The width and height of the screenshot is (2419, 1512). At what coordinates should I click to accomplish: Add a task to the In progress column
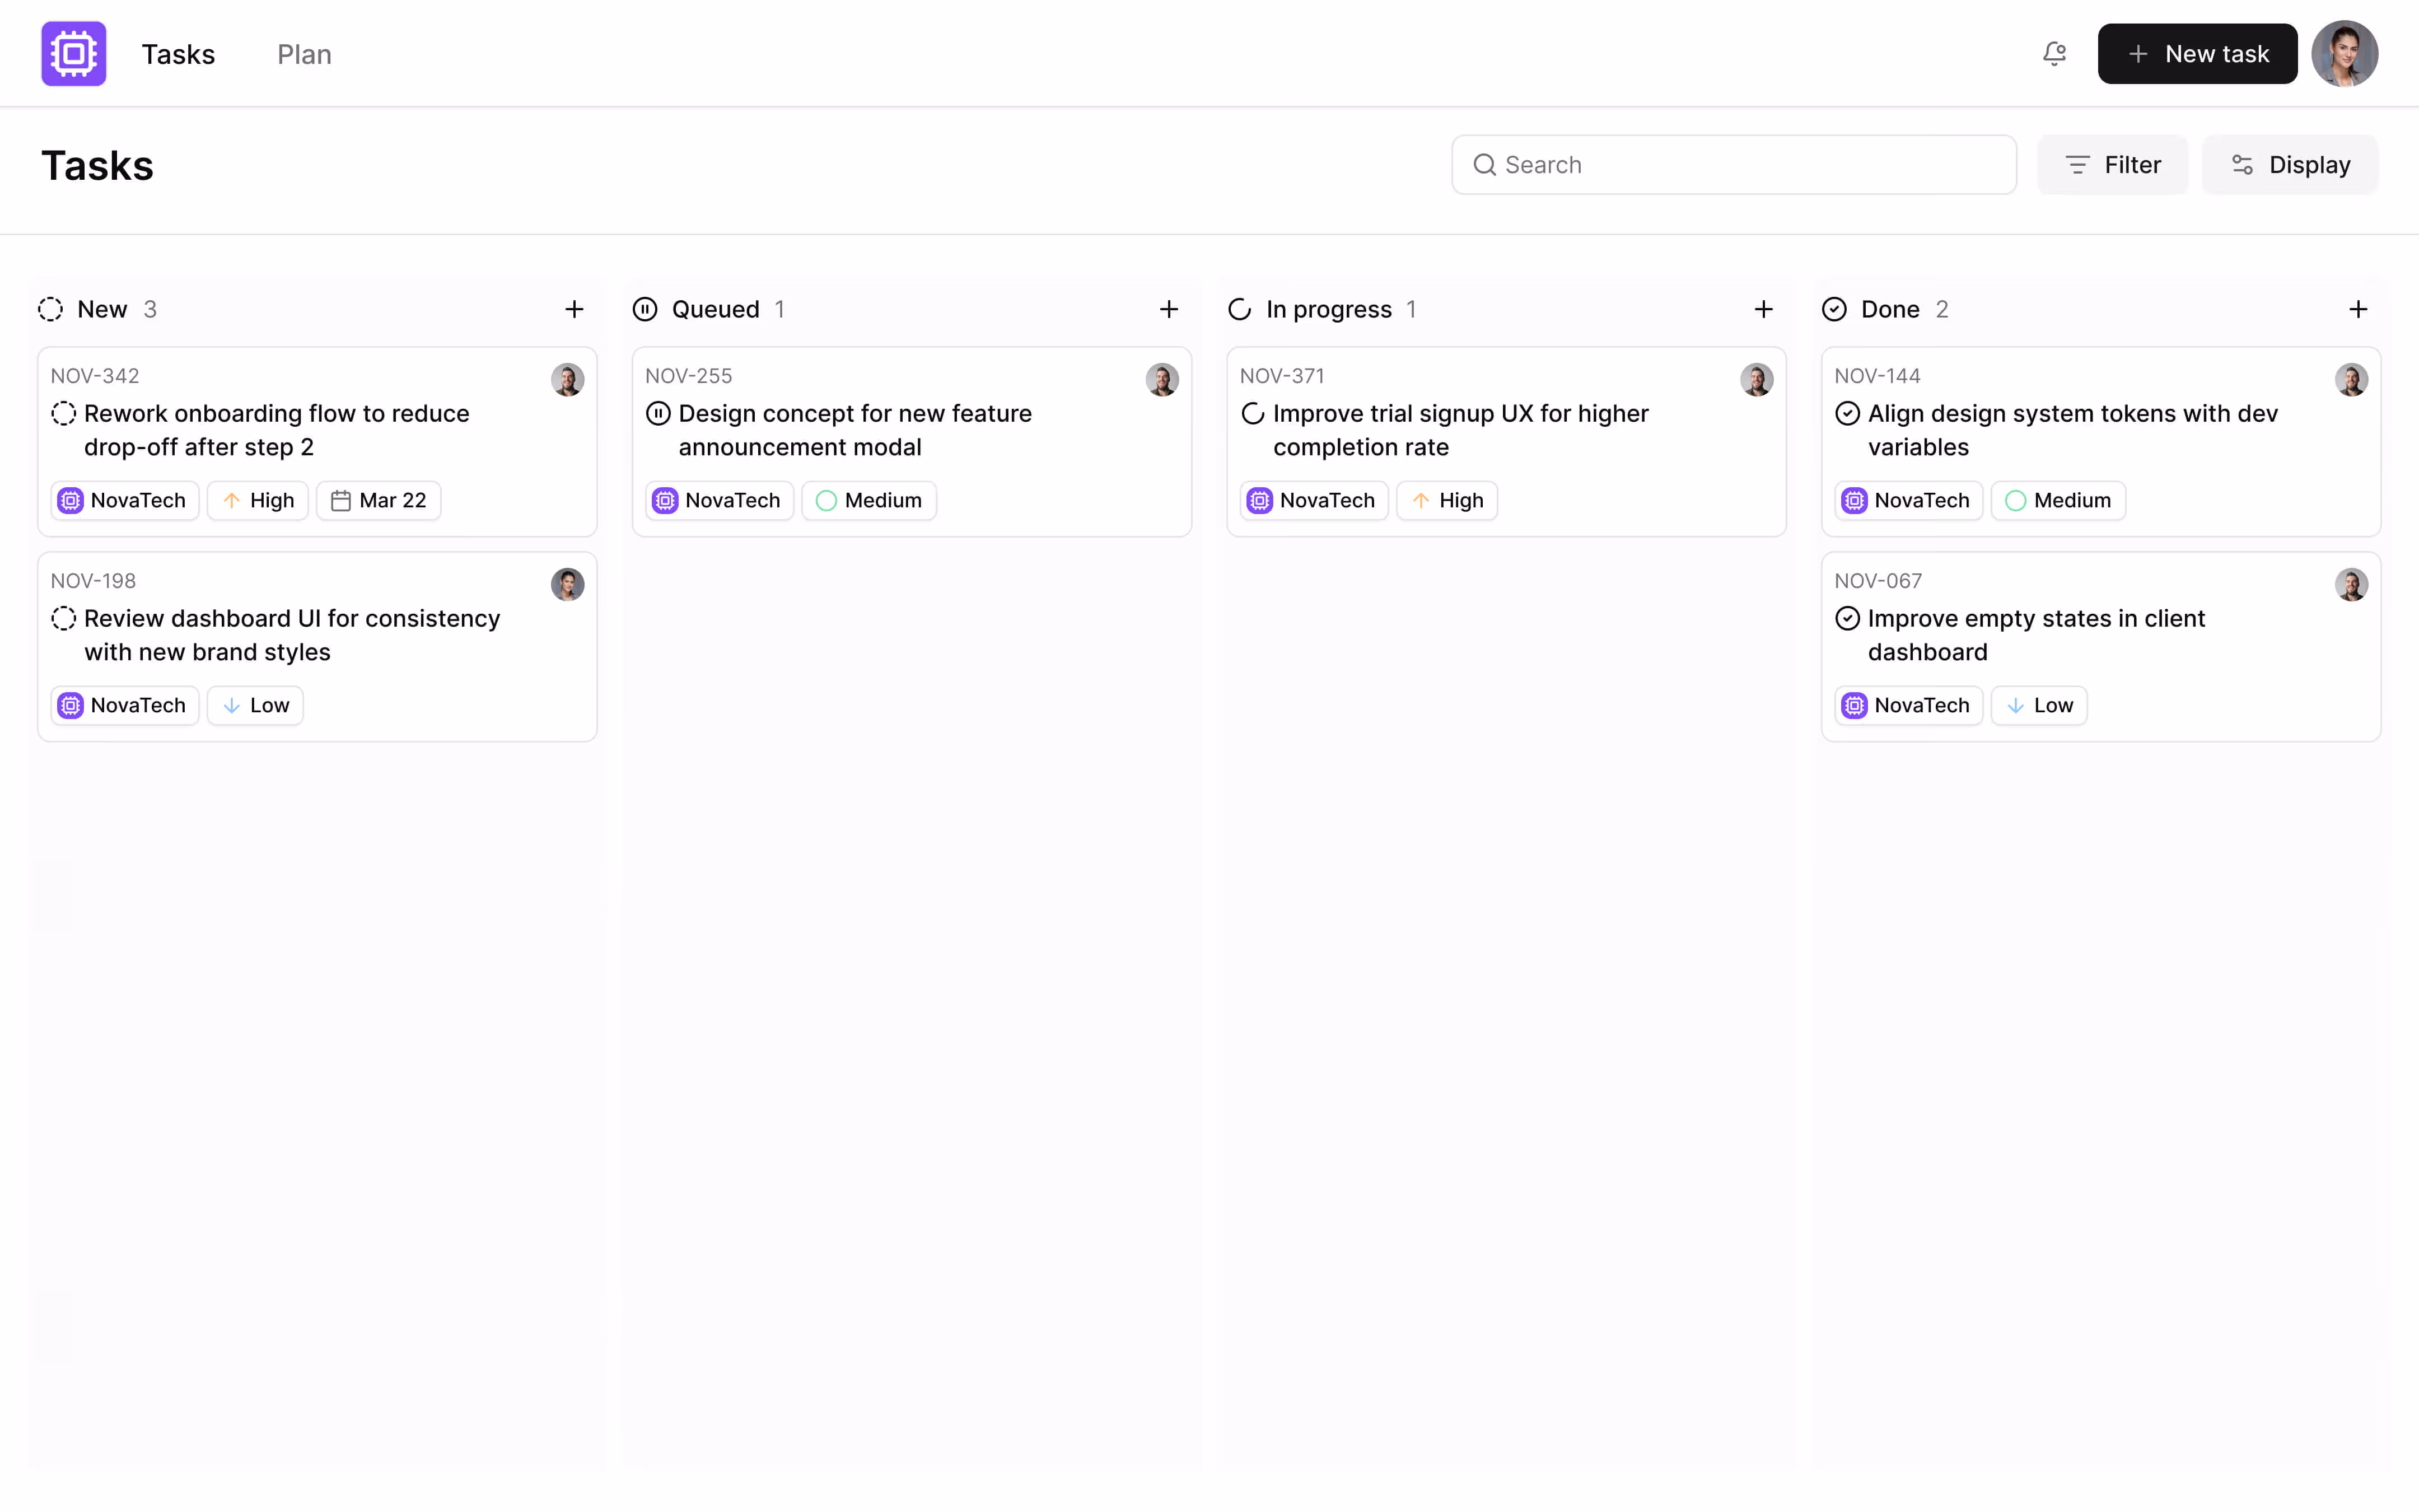click(x=1763, y=309)
